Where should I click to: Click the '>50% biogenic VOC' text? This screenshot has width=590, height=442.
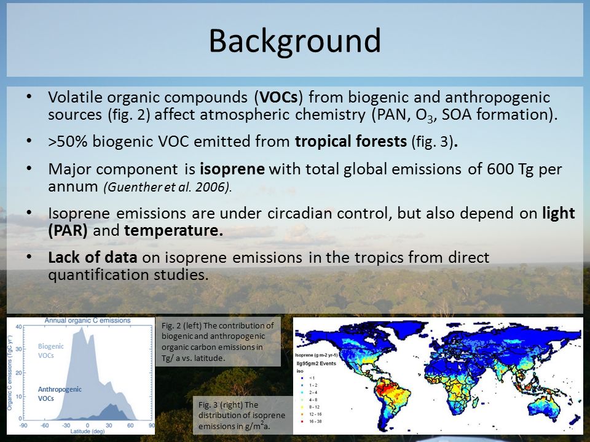point(119,142)
